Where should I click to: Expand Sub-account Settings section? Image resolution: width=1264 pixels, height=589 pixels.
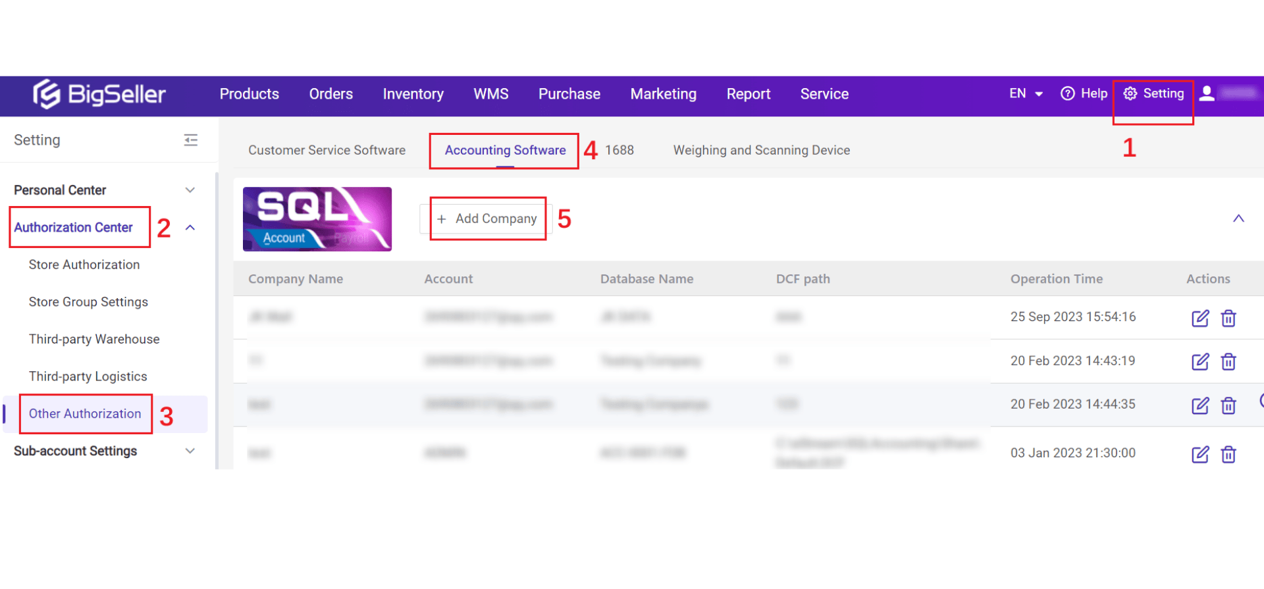(x=190, y=451)
